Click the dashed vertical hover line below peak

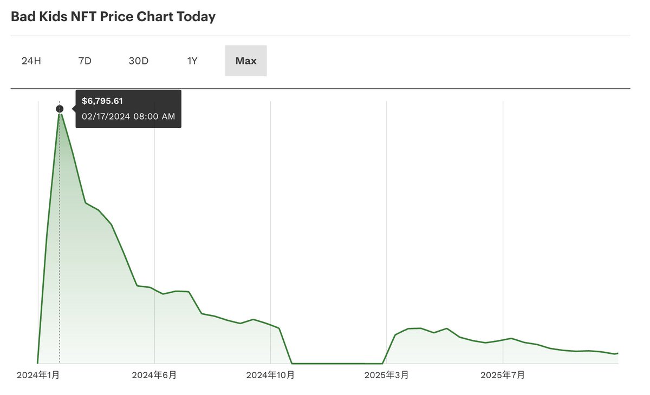point(60,243)
